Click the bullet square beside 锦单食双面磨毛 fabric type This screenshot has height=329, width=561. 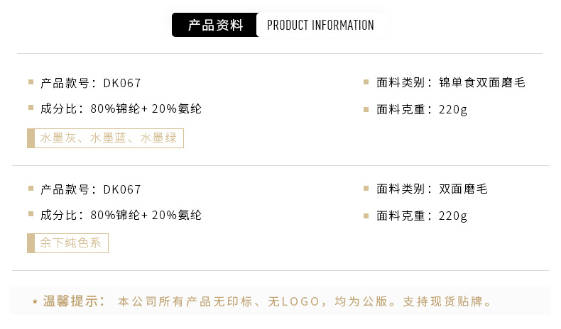coord(366,82)
